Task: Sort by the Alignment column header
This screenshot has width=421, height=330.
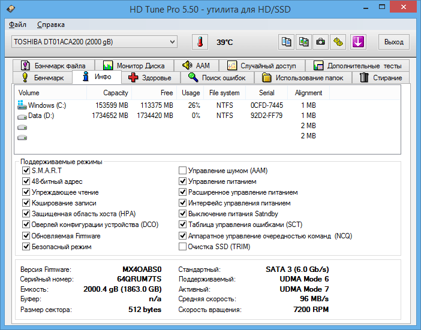Action: tap(308, 93)
